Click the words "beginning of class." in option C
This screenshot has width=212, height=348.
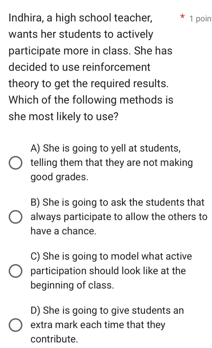tap(72, 286)
